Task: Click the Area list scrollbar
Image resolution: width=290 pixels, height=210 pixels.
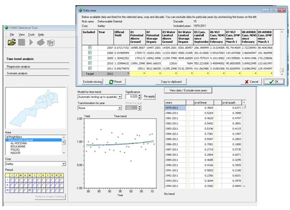Action: tap(64, 145)
